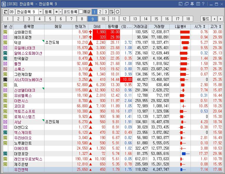The image size is (225, 174).
Task: Click the grid layout icon in the title bar
Action: pyautogui.click(x=198, y=4)
